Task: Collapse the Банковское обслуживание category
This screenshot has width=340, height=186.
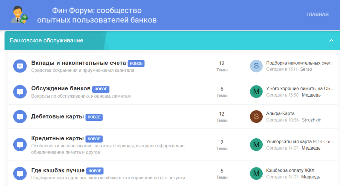Action: click(x=331, y=40)
